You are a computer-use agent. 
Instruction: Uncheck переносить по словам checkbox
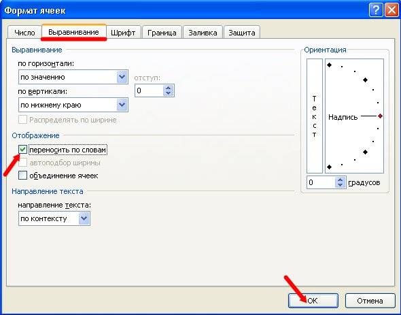(x=22, y=149)
